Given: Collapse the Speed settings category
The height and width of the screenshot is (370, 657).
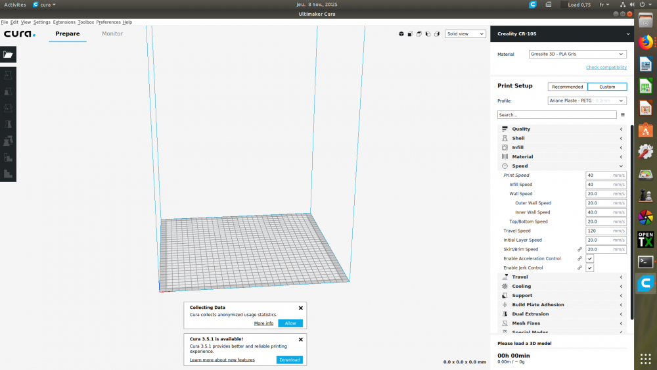Looking at the screenshot, I should pyautogui.click(x=562, y=166).
